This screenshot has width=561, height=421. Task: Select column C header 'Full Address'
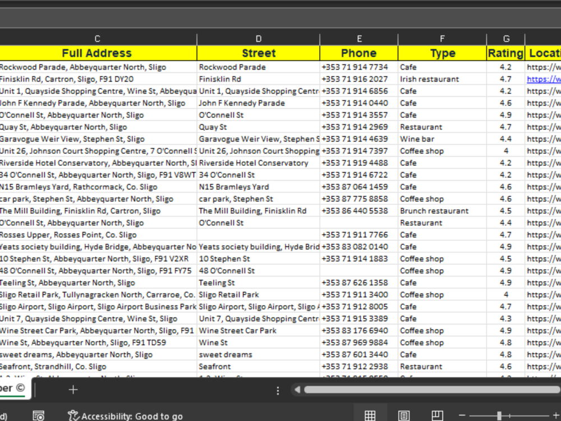tap(97, 53)
